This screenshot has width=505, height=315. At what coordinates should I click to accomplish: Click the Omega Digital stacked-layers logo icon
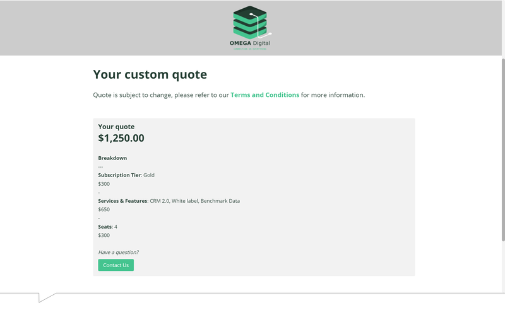251,22
